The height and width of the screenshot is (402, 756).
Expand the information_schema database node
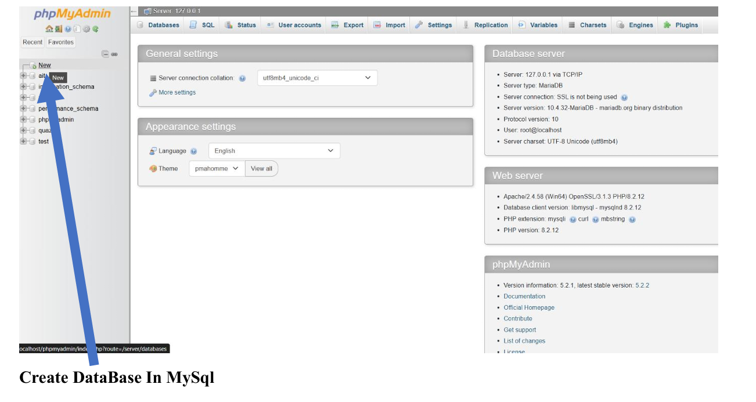point(23,87)
